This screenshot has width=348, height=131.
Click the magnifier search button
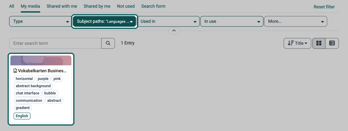(108, 43)
